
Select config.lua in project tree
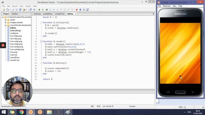click(14, 33)
